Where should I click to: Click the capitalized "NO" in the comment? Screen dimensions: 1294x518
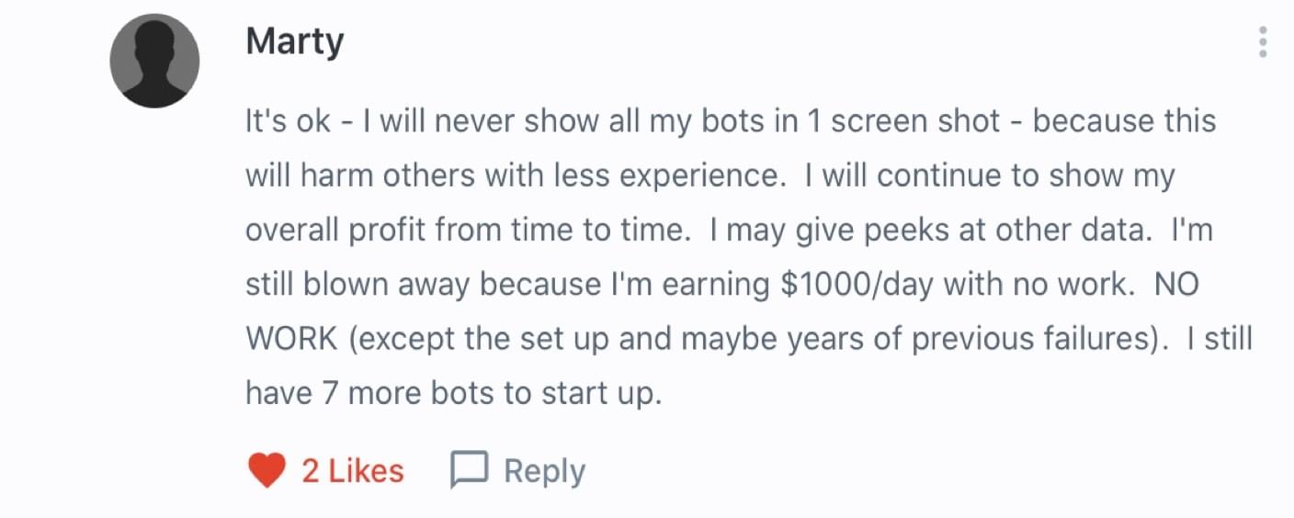pyautogui.click(x=1176, y=285)
